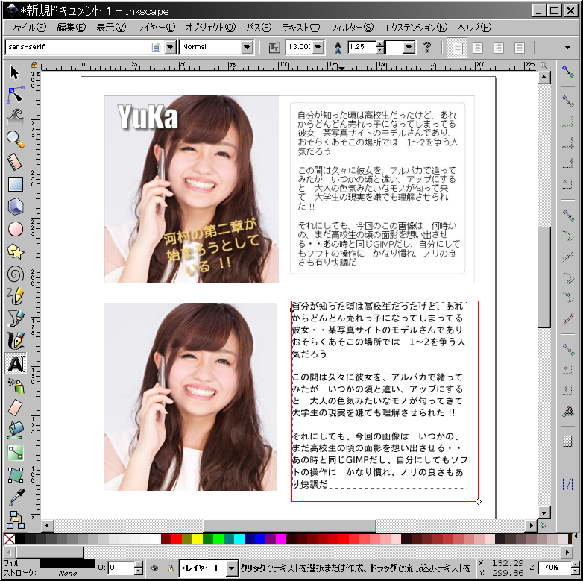Open the フィルター(S) menu

point(352,28)
